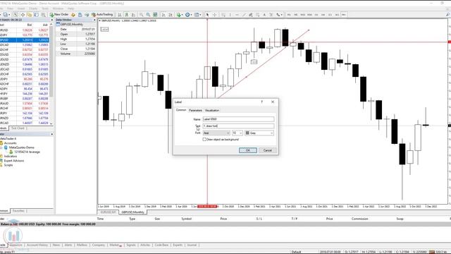The width and height of the screenshot is (451, 254).
Task: Switch to bar chart type
Action: pos(119,14)
